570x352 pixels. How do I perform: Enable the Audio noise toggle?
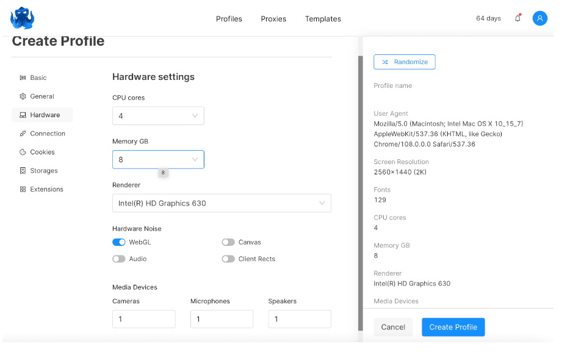coord(118,259)
